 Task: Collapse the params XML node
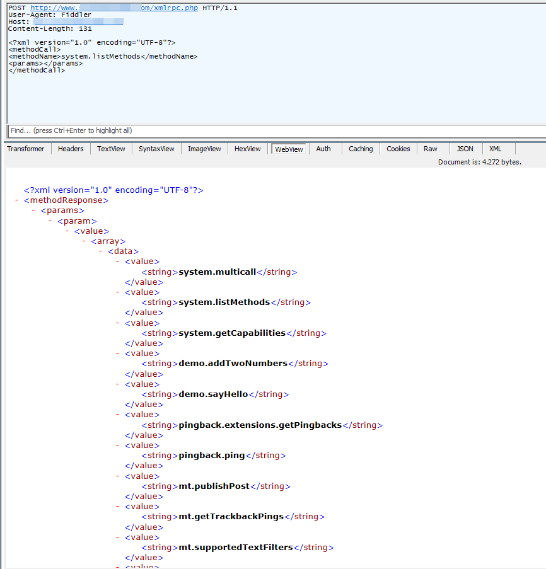point(33,210)
